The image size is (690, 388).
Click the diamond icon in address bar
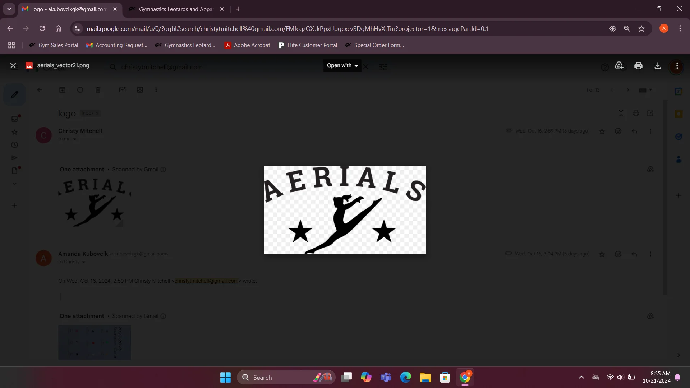(613, 28)
